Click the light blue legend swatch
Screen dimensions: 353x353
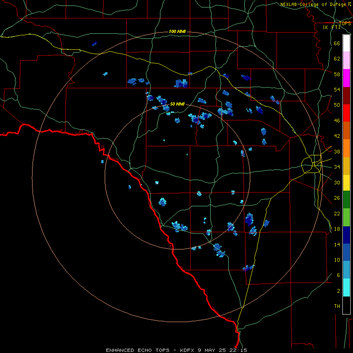tap(346, 270)
